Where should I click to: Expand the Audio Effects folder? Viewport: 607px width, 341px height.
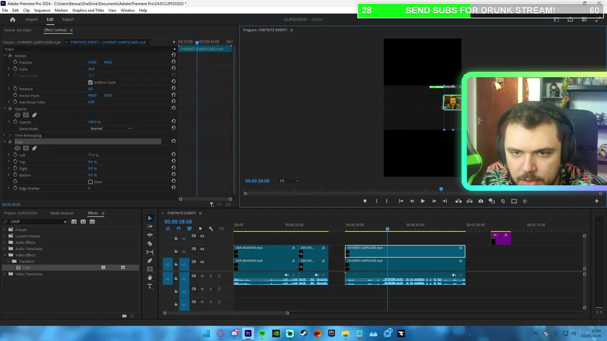tap(5, 242)
